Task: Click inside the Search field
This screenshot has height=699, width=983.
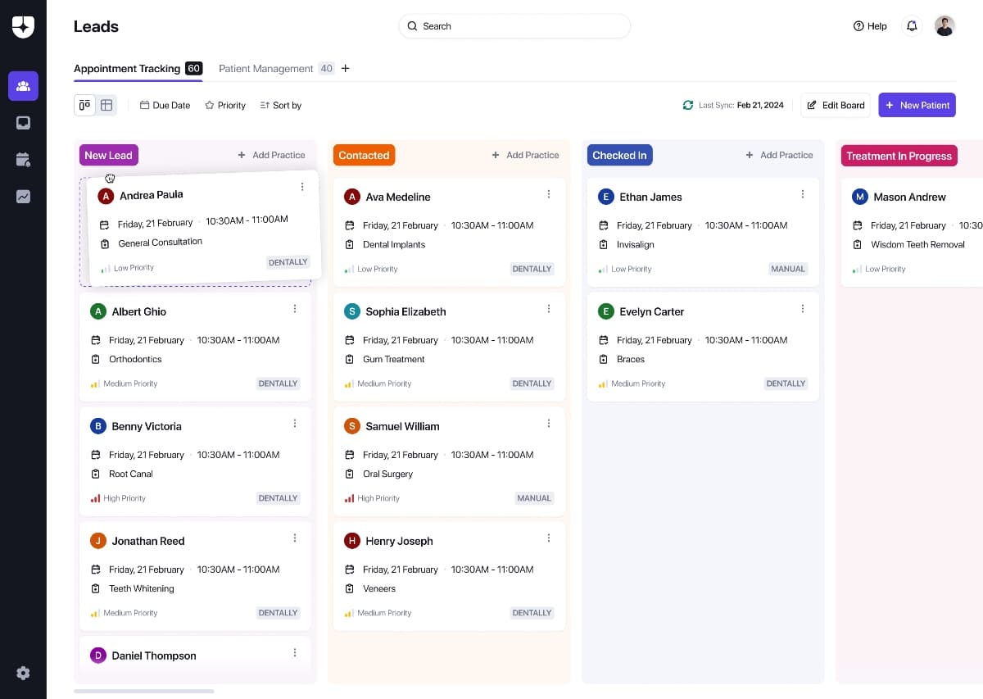Action: (x=514, y=25)
